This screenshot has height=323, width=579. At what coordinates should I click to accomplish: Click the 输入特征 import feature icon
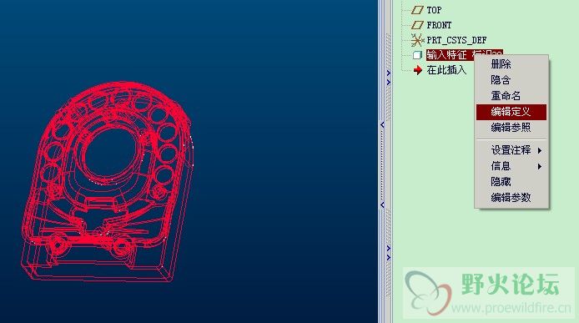coord(417,55)
